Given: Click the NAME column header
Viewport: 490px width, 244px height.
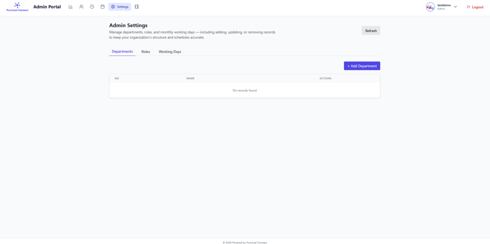Looking at the screenshot, I should [190, 78].
